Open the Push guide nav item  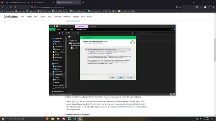(x=89, y=16)
